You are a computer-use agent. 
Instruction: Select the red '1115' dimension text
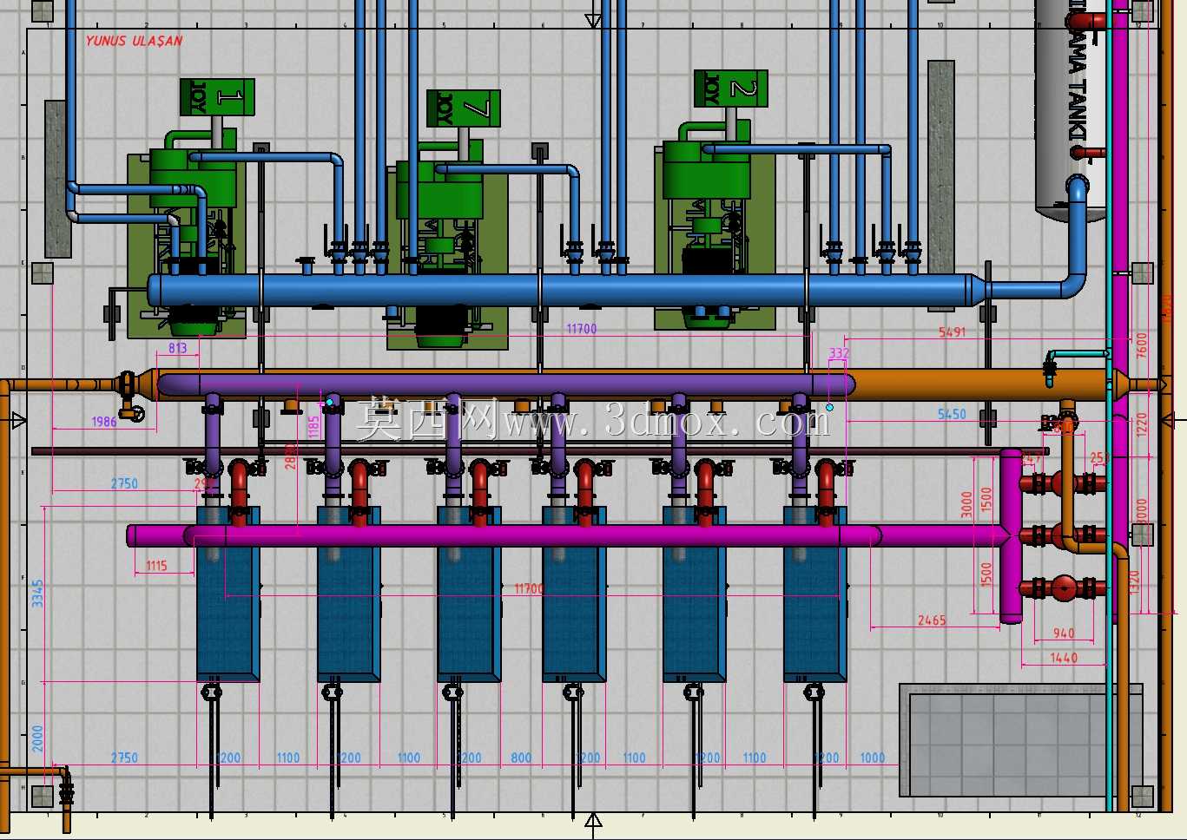[156, 566]
